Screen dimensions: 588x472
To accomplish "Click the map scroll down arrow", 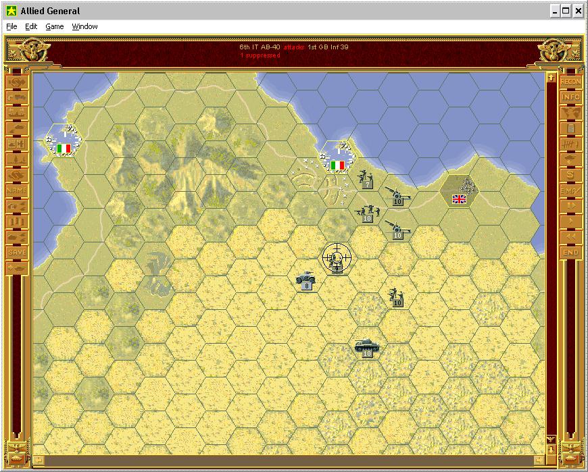I will click(551, 449).
